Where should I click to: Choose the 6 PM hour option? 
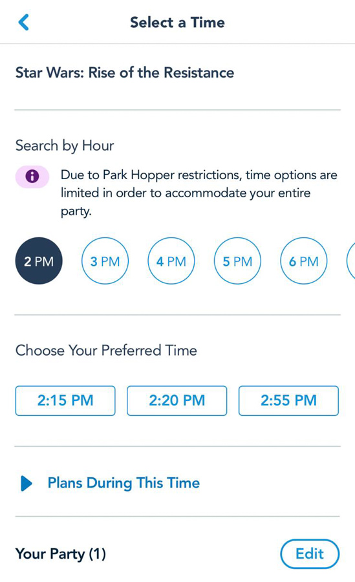[304, 261]
